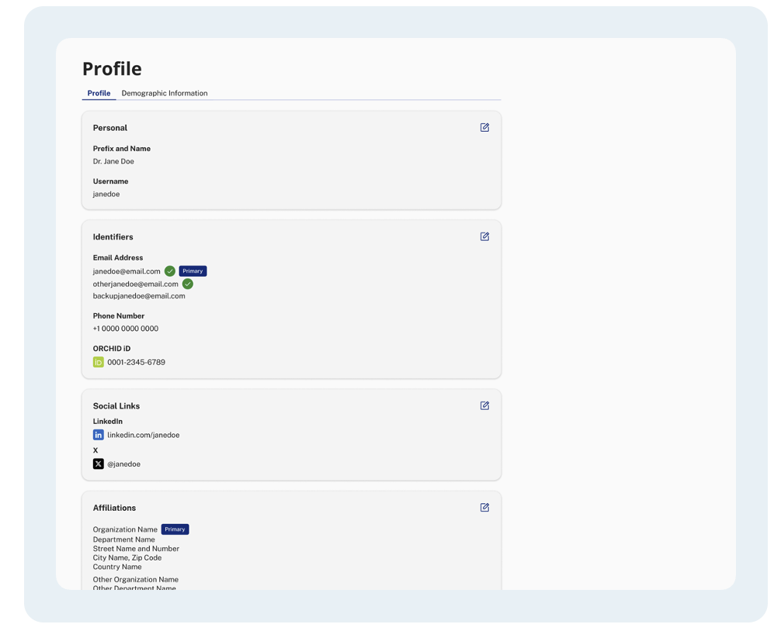Screen dimensions: 781x631
Task: Click the username value janedoe
Action: 106,195
